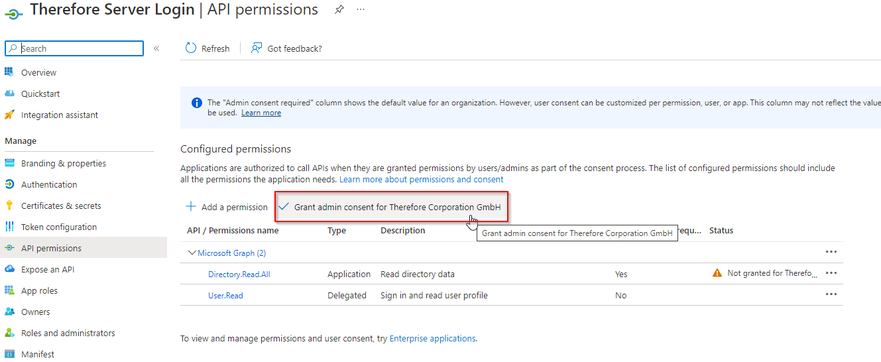The width and height of the screenshot is (881, 362).
Task: Open ellipsis menu for Directory.Read.All row
Action: point(831,273)
